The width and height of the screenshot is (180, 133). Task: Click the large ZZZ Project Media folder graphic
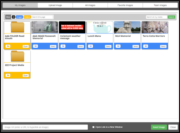pos(18,56)
